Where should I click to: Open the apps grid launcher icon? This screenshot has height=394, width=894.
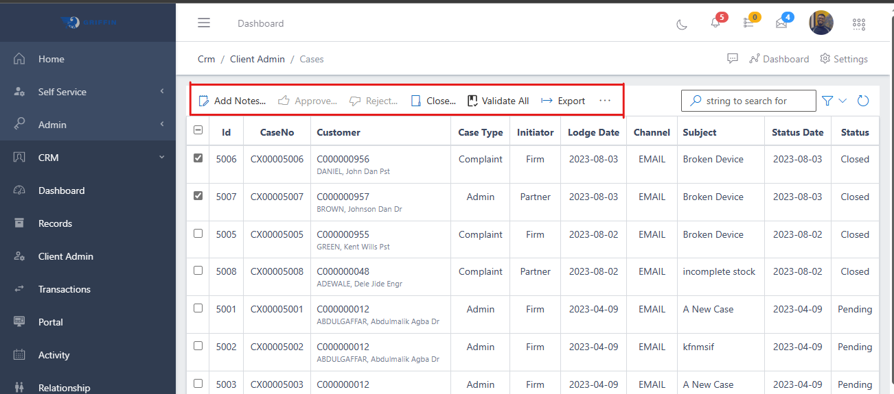click(859, 24)
